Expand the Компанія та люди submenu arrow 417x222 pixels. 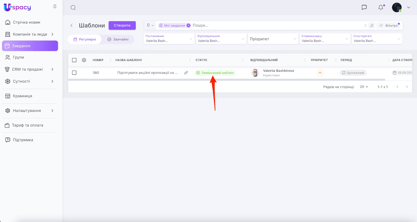click(52, 34)
